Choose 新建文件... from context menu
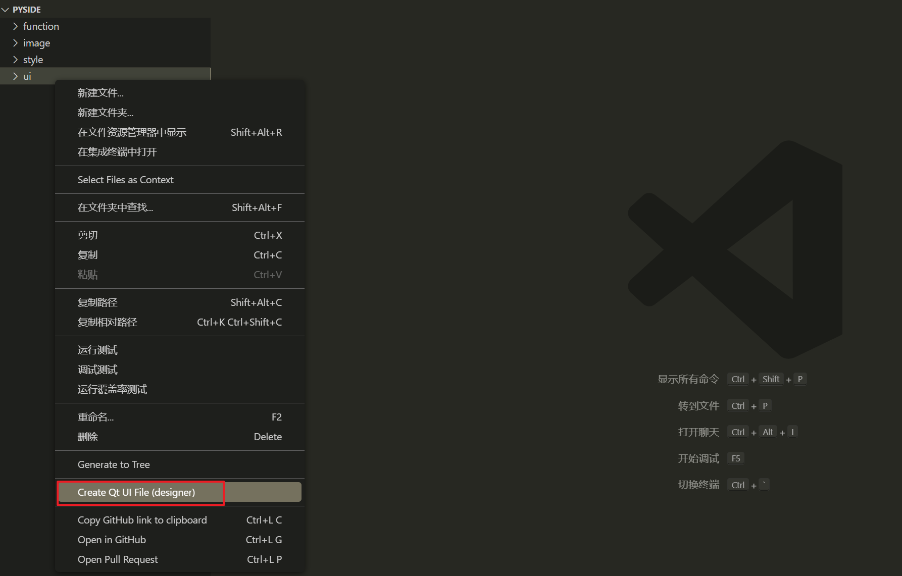The width and height of the screenshot is (902, 576). pos(101,93)
